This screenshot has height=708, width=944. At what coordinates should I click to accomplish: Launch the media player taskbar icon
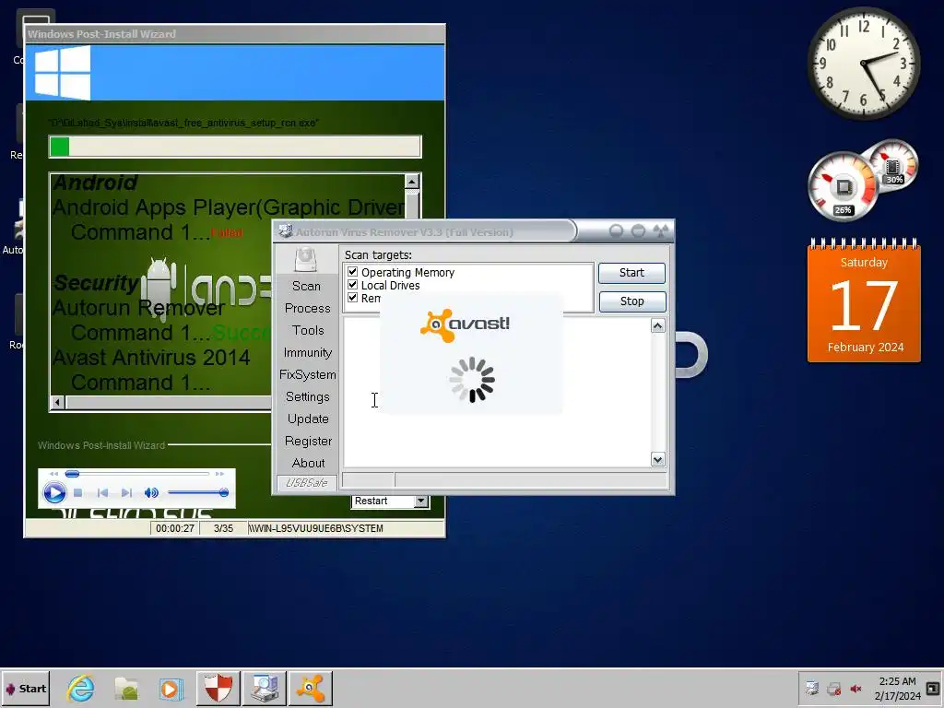(x=171, y=688)
